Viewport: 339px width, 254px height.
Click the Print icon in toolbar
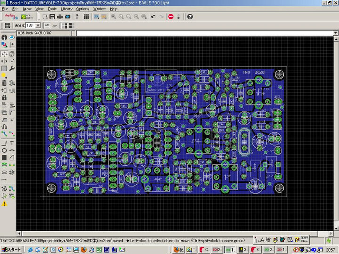59,16
